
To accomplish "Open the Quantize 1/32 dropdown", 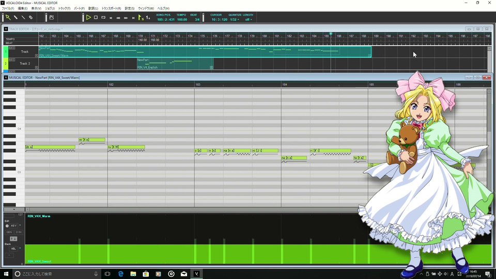I will (x=235, y=20).
